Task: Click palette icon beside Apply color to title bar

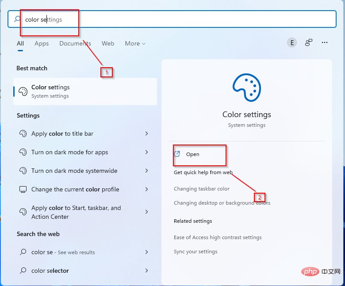Action: [x=23, y=133]
